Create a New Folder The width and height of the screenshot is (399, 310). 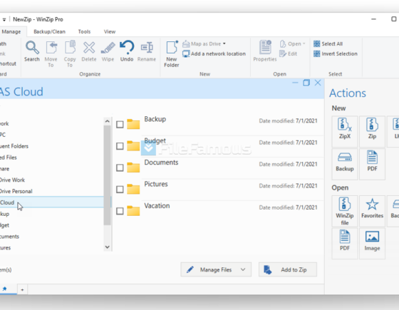click(172, 54)
